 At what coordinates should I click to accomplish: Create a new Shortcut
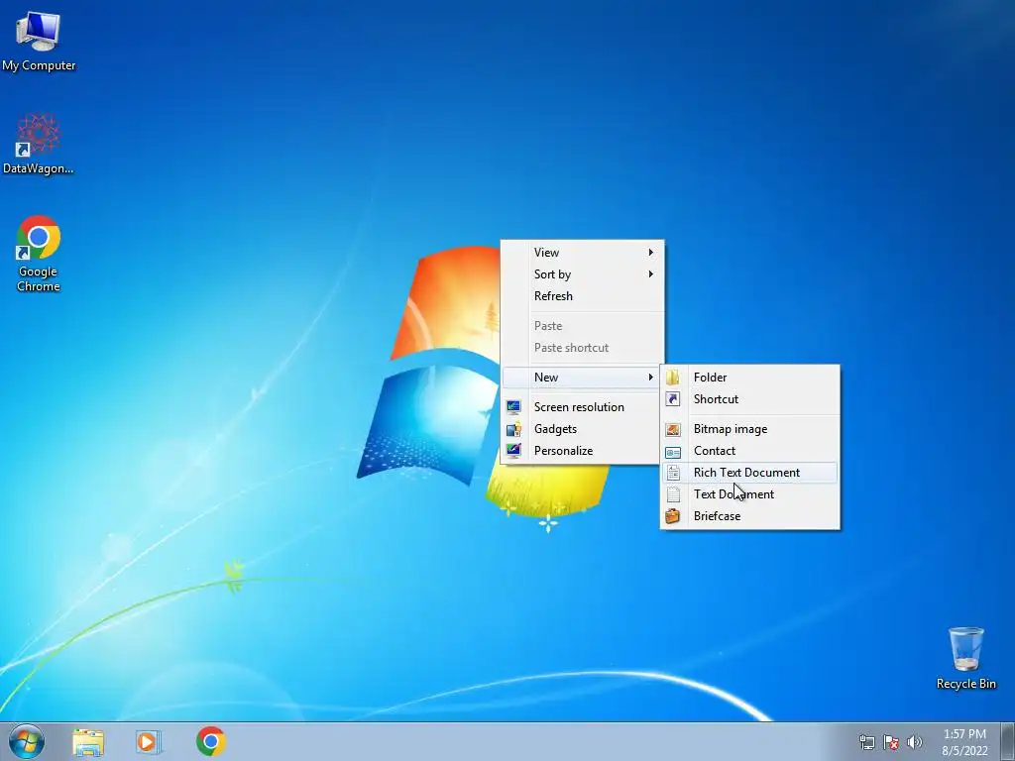pyautogui.click(x=750, y=399)
